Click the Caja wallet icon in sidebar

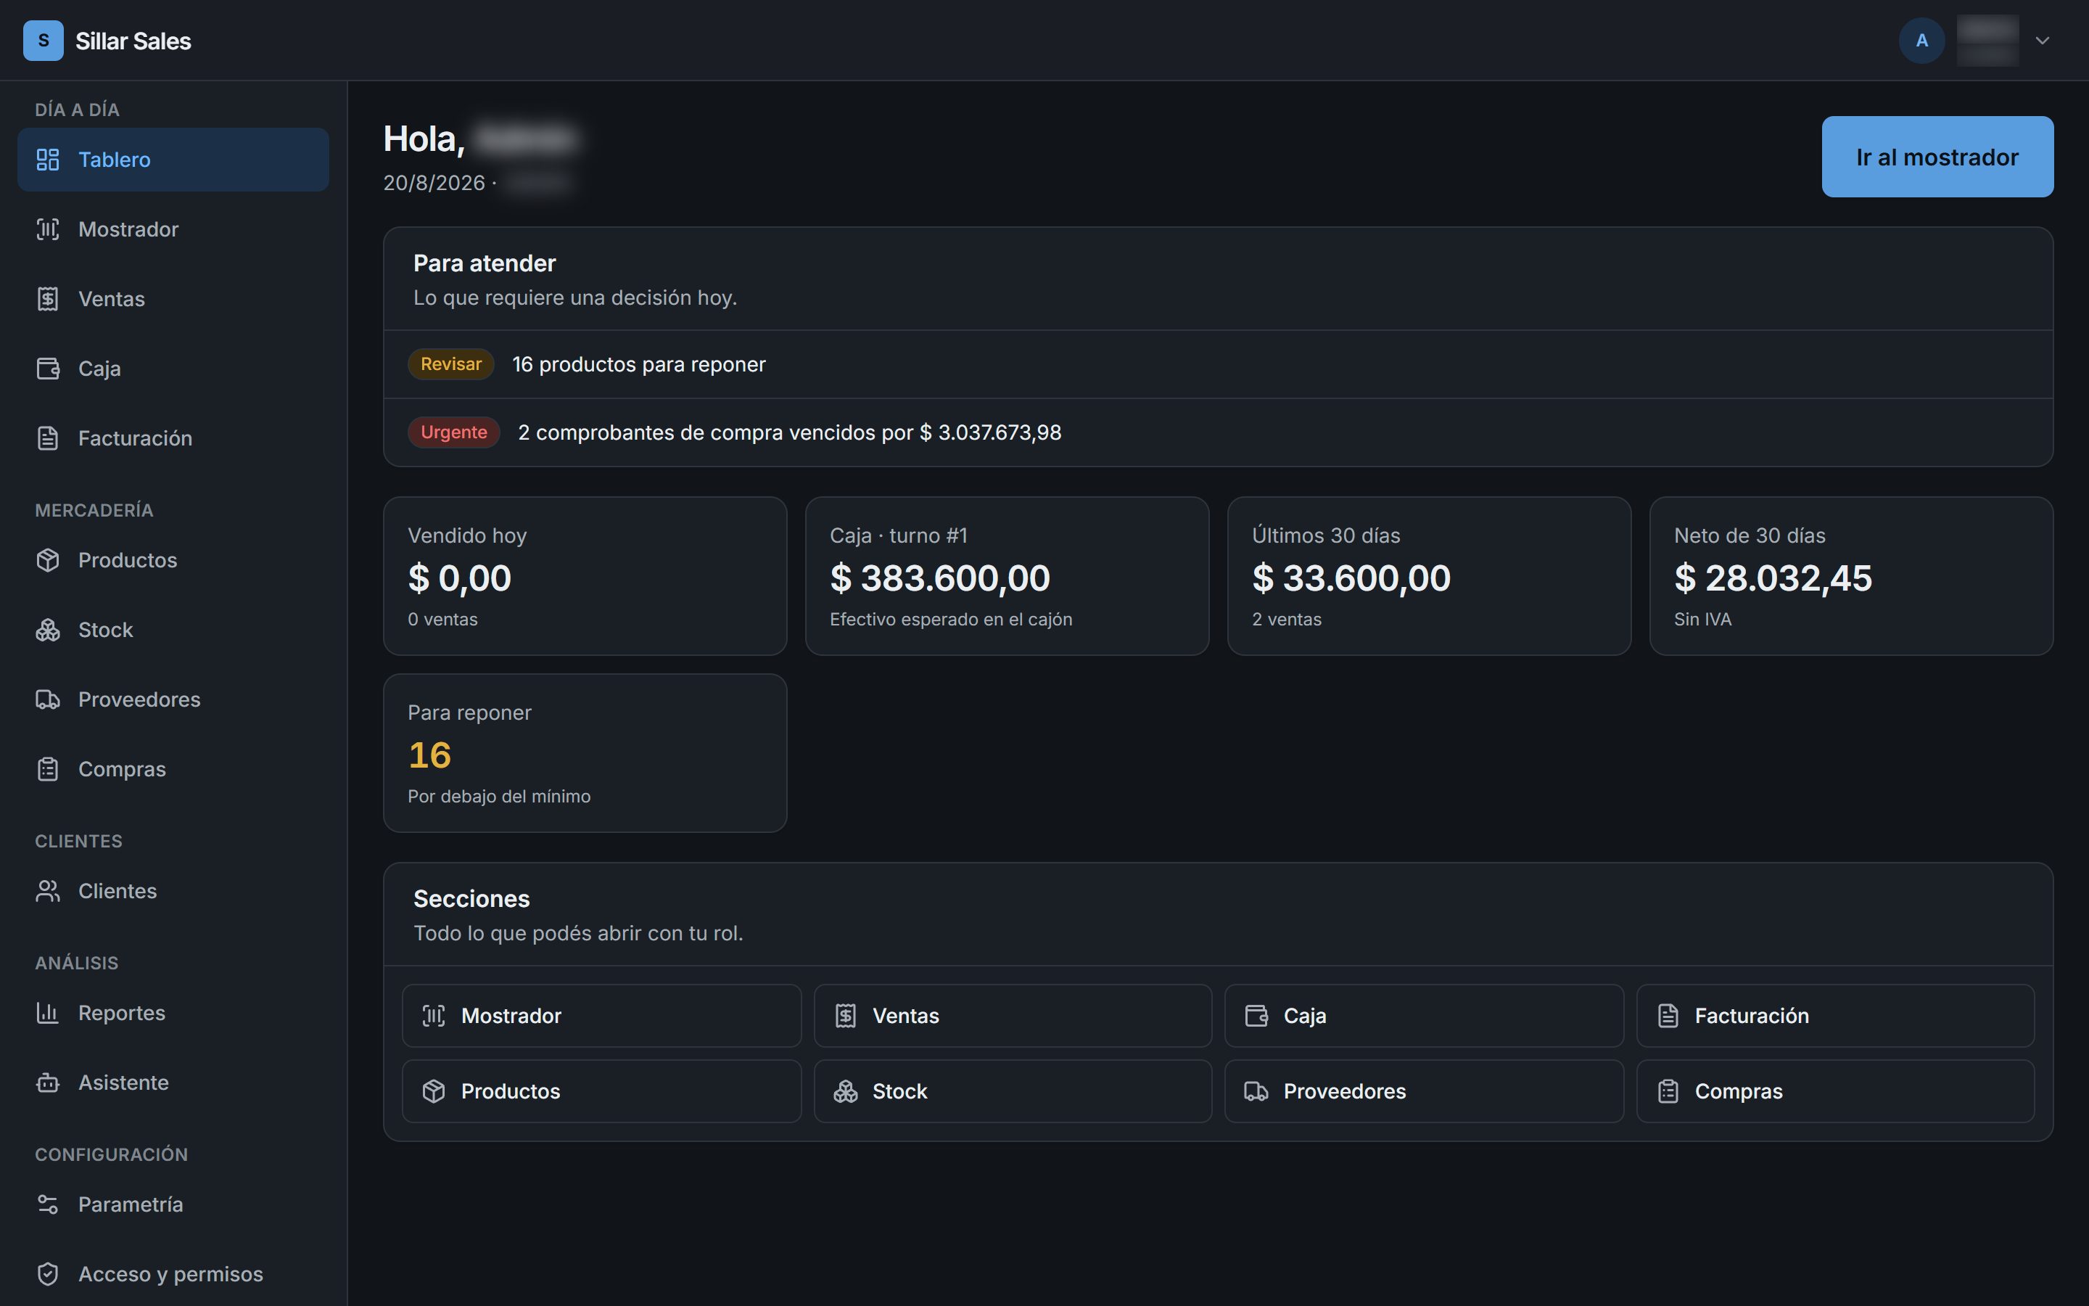47,369
